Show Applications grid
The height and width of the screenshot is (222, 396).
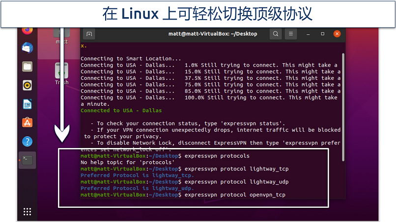pos(28,211)
